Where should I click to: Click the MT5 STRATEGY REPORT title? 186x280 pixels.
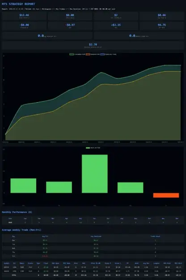click(x=18, y=4)
